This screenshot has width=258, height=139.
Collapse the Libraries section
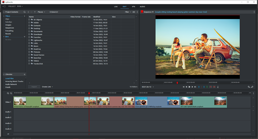click(4, 74)
